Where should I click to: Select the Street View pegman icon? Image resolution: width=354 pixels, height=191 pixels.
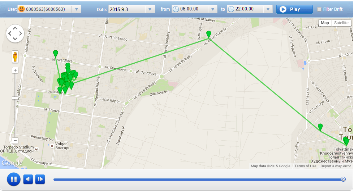click(x=15, y=56)
